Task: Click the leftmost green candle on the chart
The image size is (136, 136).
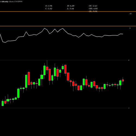Action: click(x=3, y=103)
